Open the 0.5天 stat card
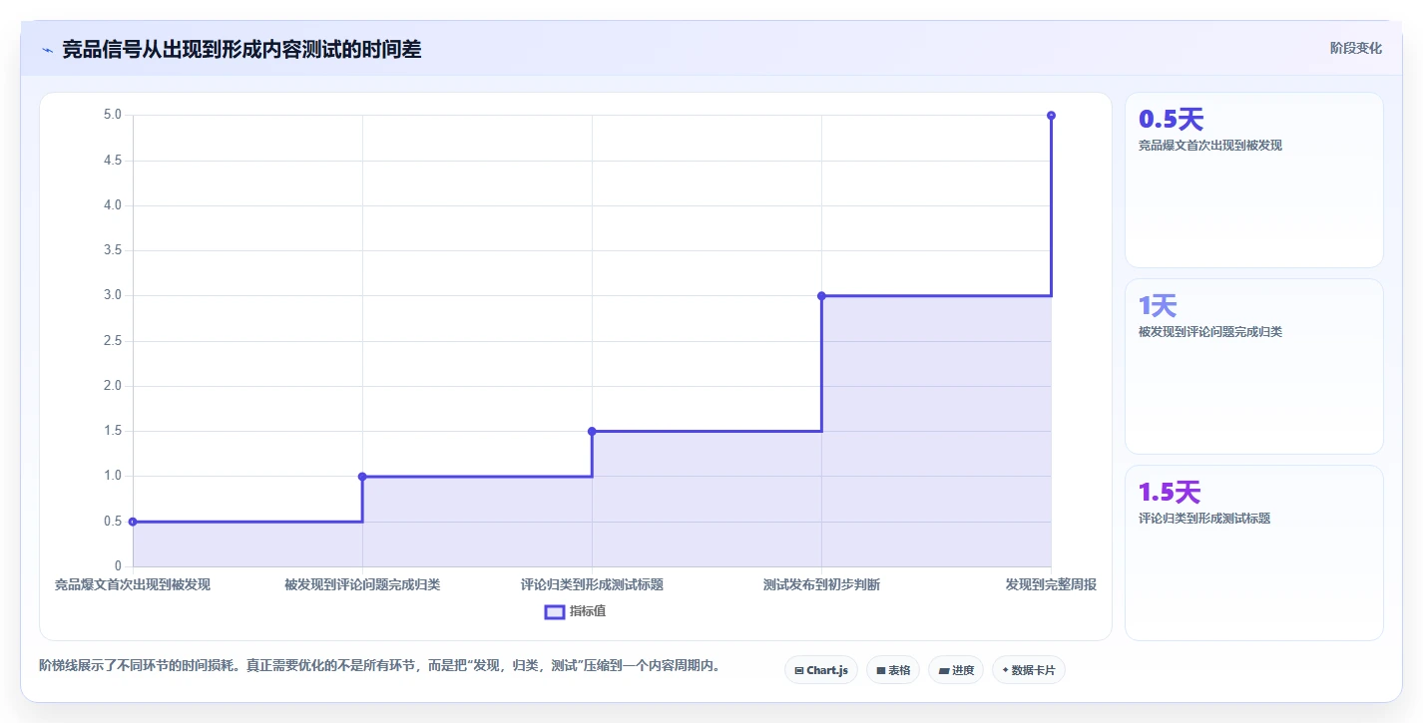This screenshot has width=1423, height=723. tap(1254, 181)
